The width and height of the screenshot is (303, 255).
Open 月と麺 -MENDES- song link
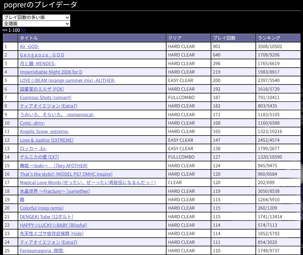click(x=38, y=64)
